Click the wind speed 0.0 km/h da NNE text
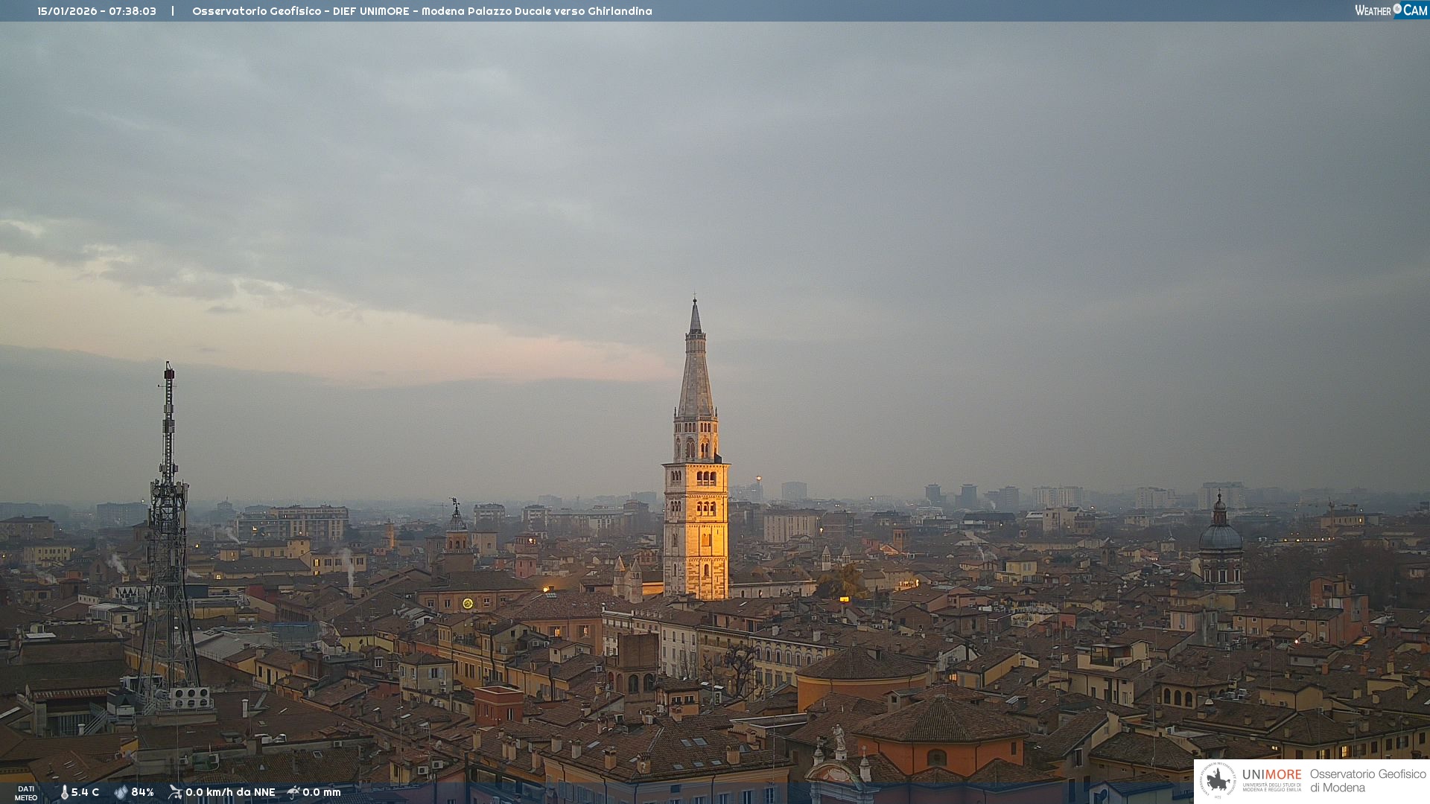1430x804 pixels. [x=230, y=792]
